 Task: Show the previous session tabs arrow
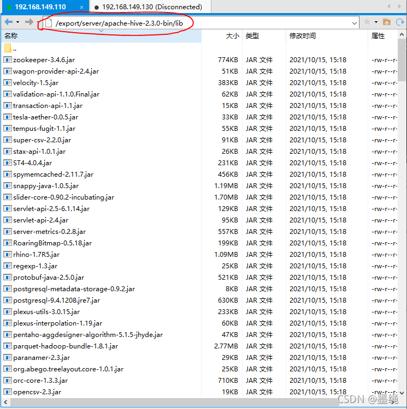[389, 6]
